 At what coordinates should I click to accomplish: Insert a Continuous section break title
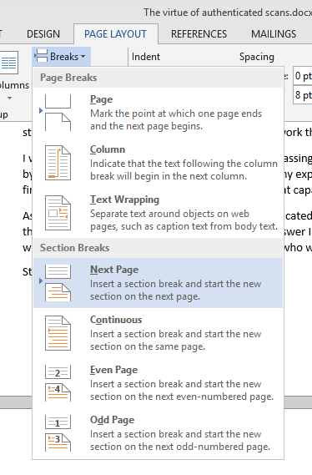pyautogui.click(x=116, y=320)
